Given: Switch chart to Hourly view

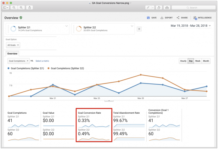Looking at the screenshot, I should [x=183, y=61].
